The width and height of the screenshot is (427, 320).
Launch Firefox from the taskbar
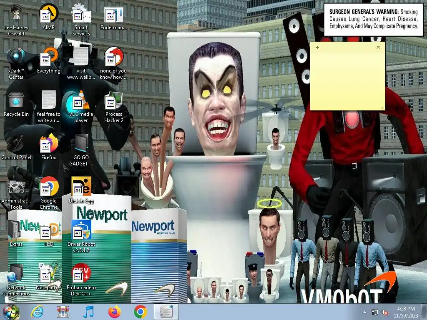coord(114,312)
